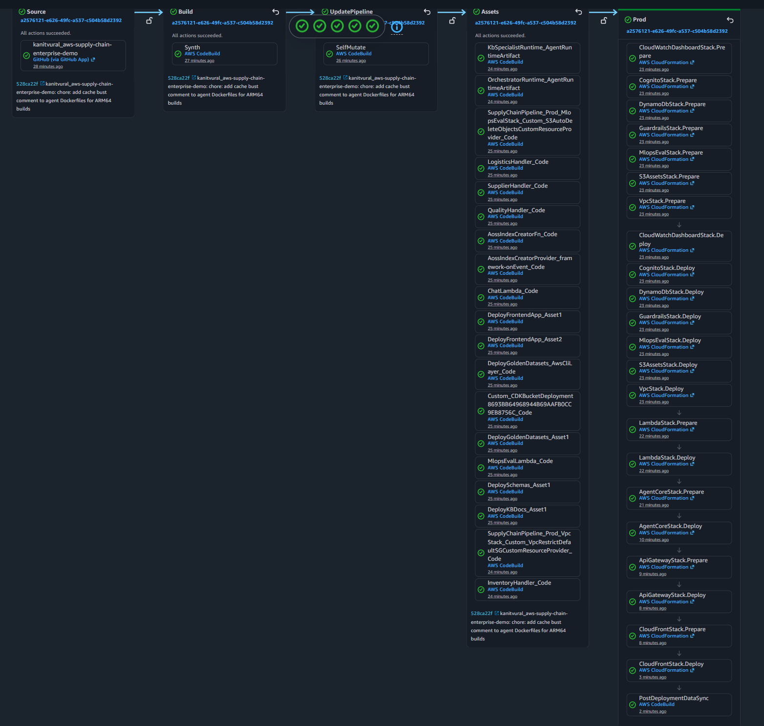This screenshot has width=764, height=726.
Task: Click the status icon beside Synth action
Action: pos(178,54)
